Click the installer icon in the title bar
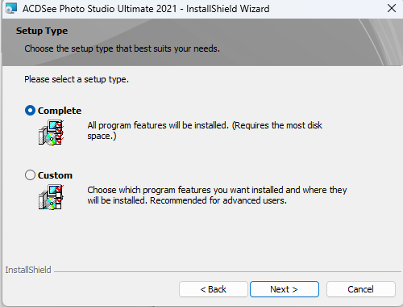Image resolution: width=403 pixels, height=307 pixels. pyautogui.click(x=11, y=8)
